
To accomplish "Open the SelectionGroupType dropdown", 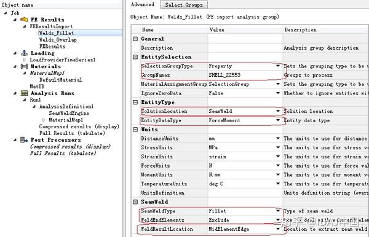I will coord(278,66).
